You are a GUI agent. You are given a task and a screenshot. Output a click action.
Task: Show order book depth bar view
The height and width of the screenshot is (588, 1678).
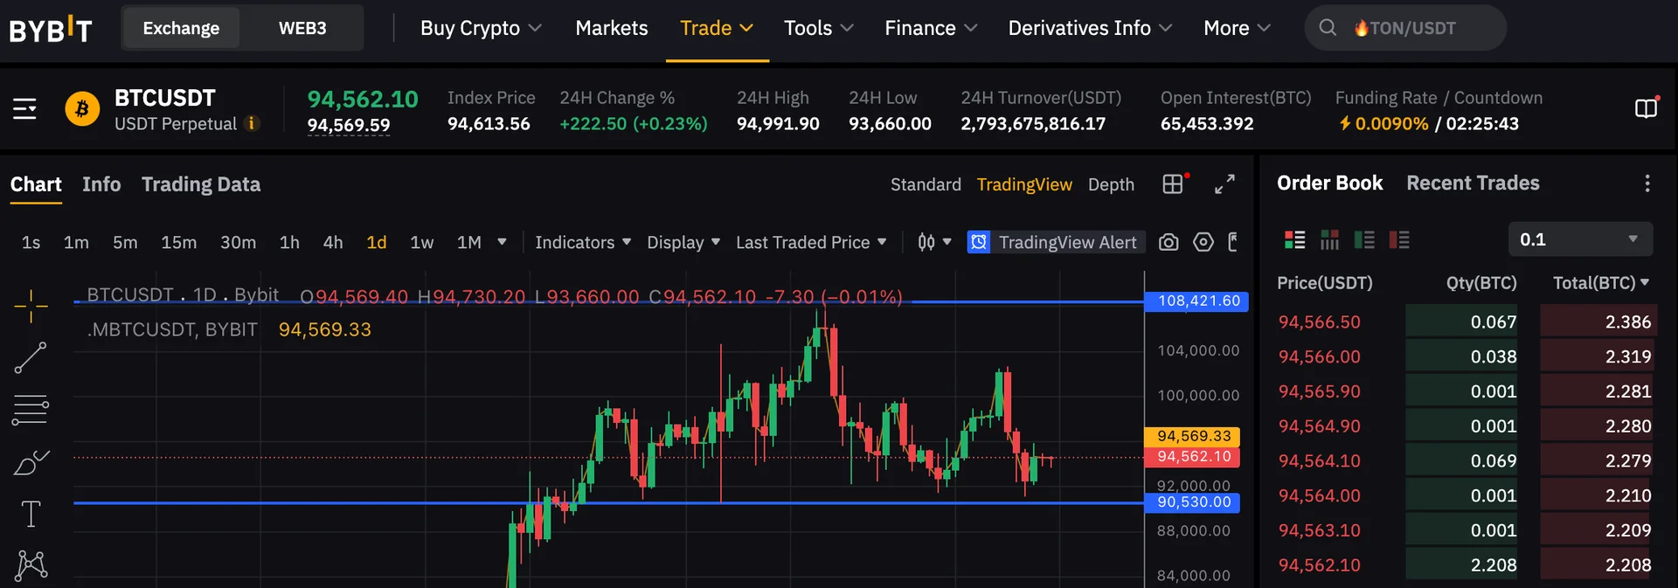click(x=1329, y=239)
